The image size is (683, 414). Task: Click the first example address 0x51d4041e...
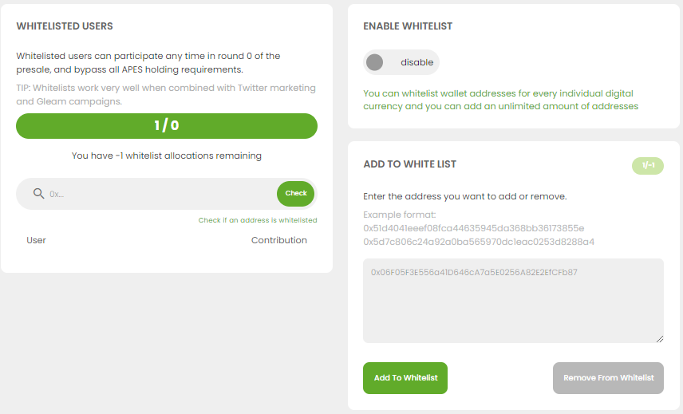point(473,228)
